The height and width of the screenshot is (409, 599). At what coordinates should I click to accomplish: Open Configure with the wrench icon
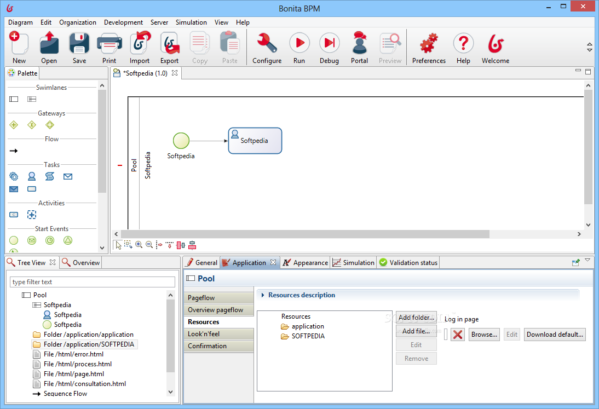pos(267,43)
